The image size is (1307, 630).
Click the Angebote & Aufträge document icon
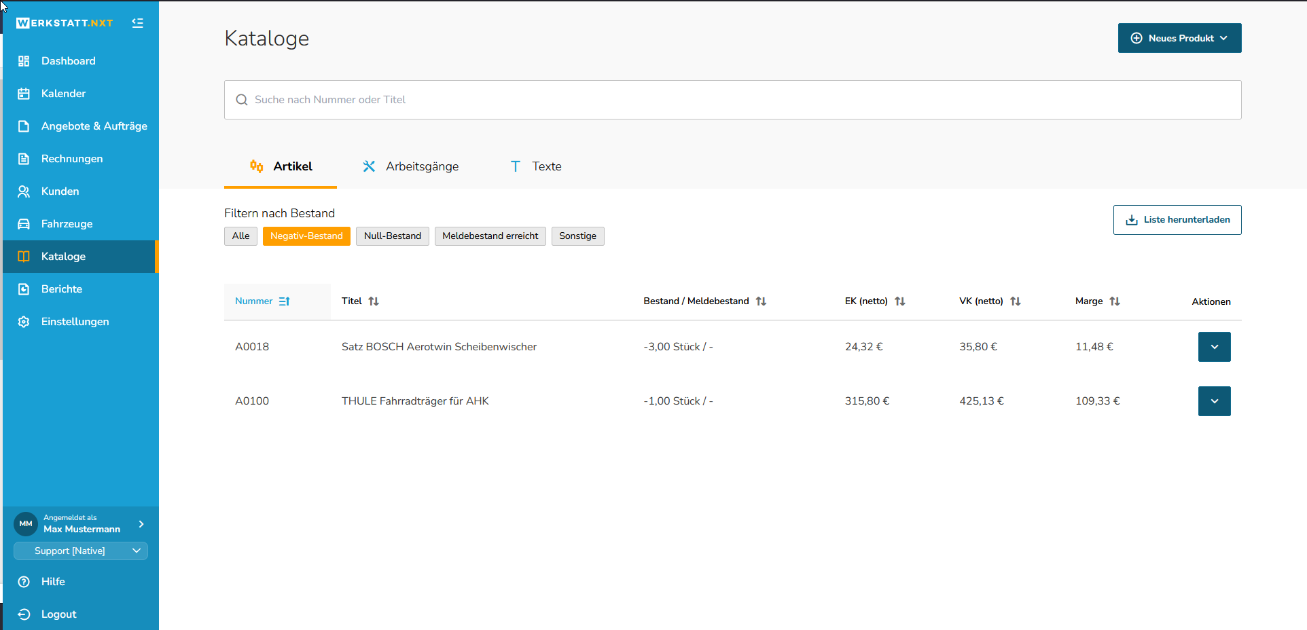click(x=24, y=126)
